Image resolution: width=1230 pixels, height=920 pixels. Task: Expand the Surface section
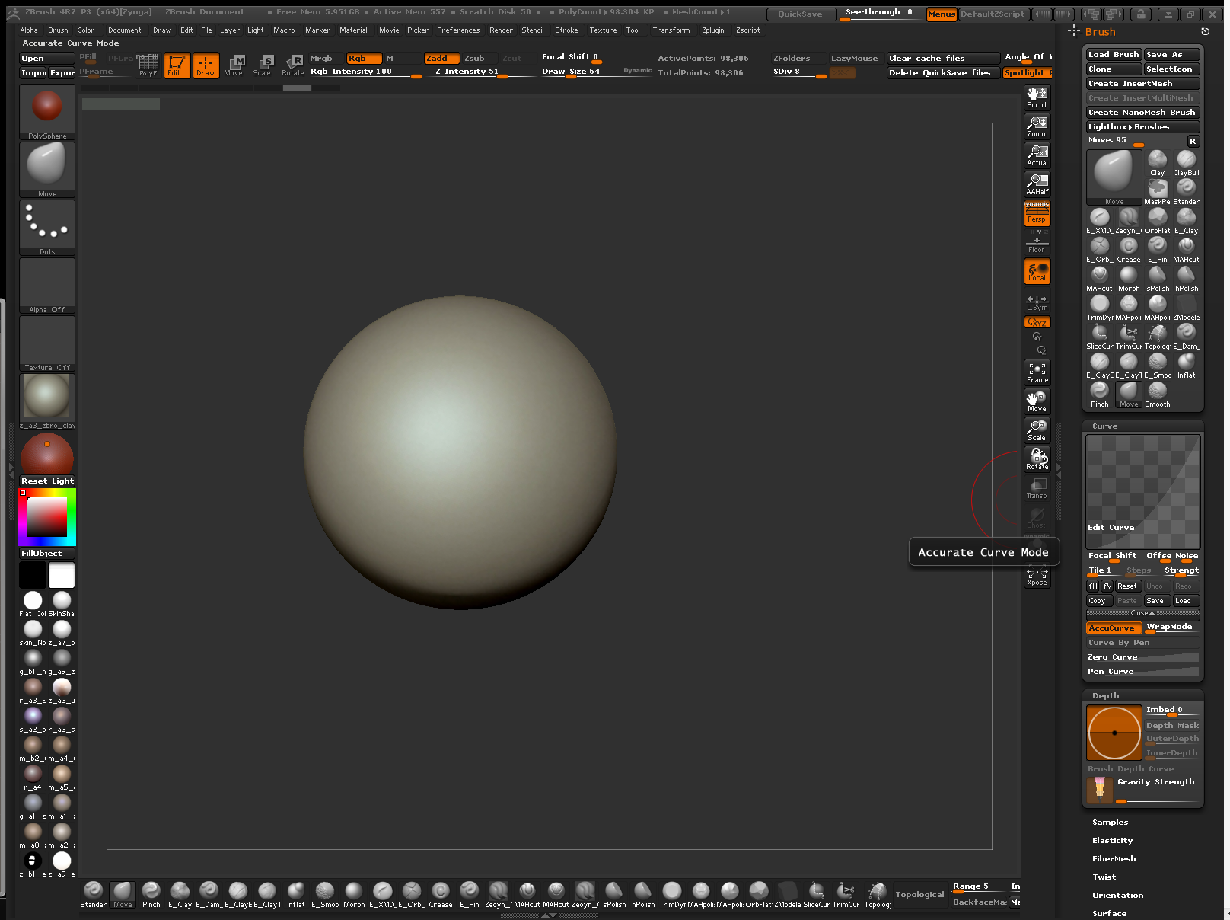1110,914
